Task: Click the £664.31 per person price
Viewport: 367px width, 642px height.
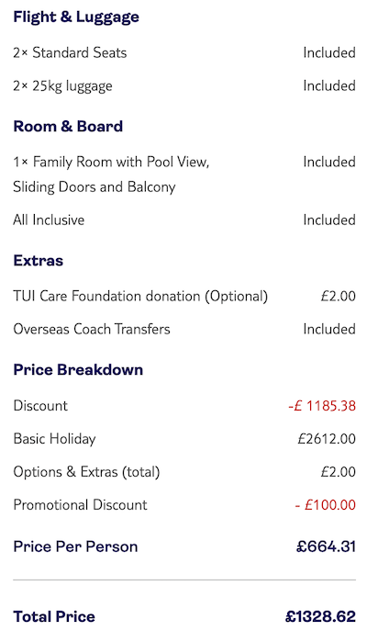Action: (x=326, y=546)
